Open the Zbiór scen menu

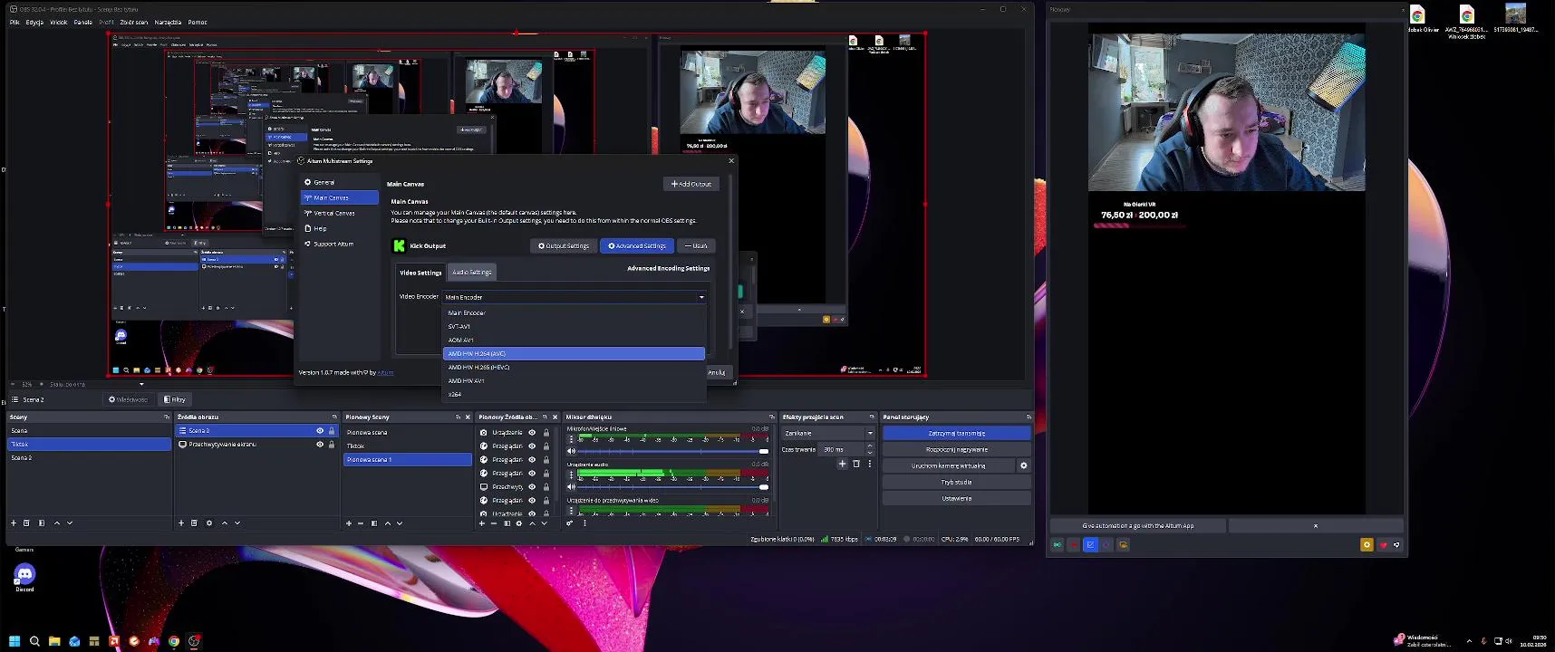tap(134, 22)
